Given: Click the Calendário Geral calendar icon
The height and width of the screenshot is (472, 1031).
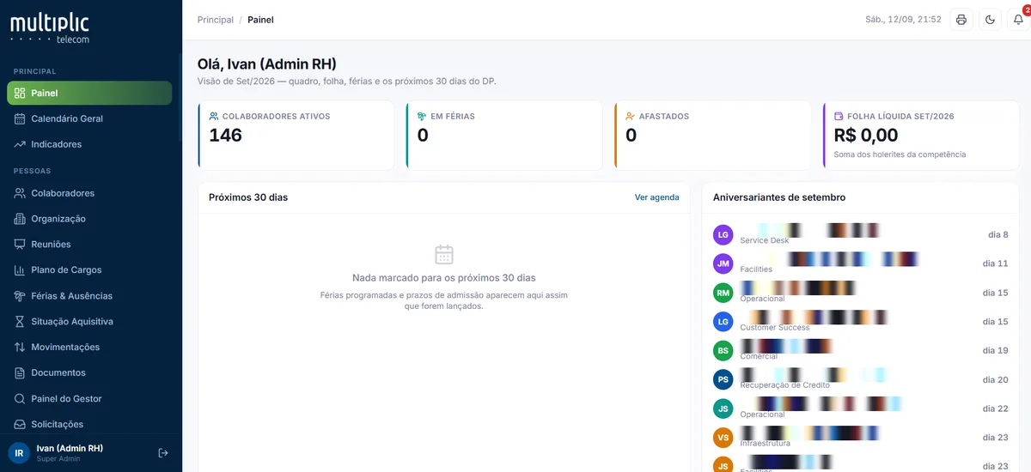Looking at the screenshot, I should (x=20, y=118).
